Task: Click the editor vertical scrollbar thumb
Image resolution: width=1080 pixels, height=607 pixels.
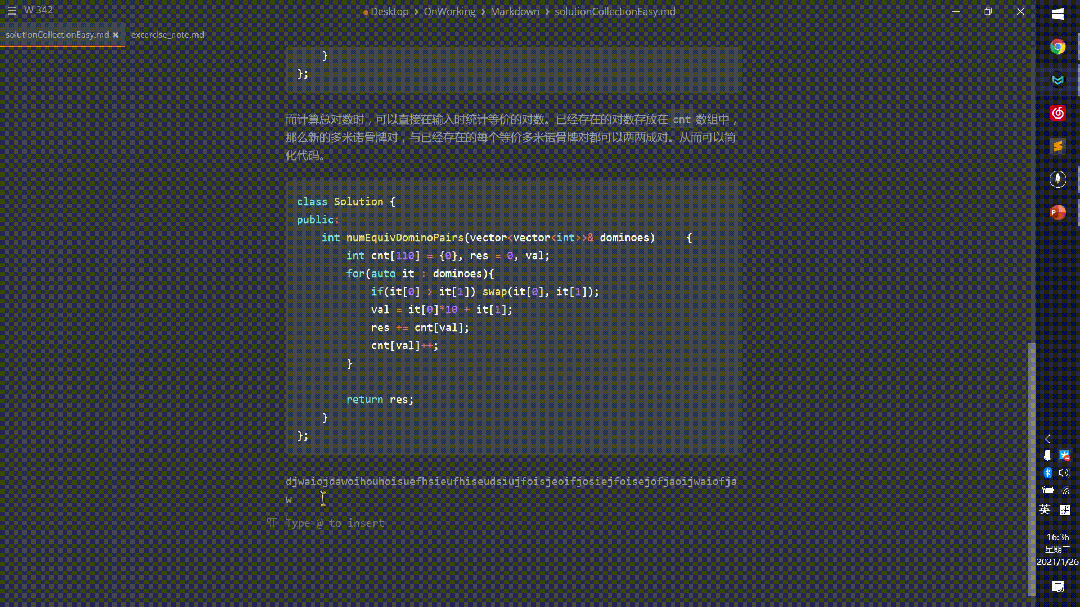Action: pos(1032,469)
